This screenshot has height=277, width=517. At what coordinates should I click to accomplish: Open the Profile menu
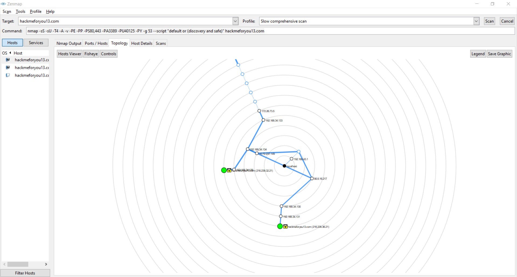pyautogui.click(x=36, y=11)
